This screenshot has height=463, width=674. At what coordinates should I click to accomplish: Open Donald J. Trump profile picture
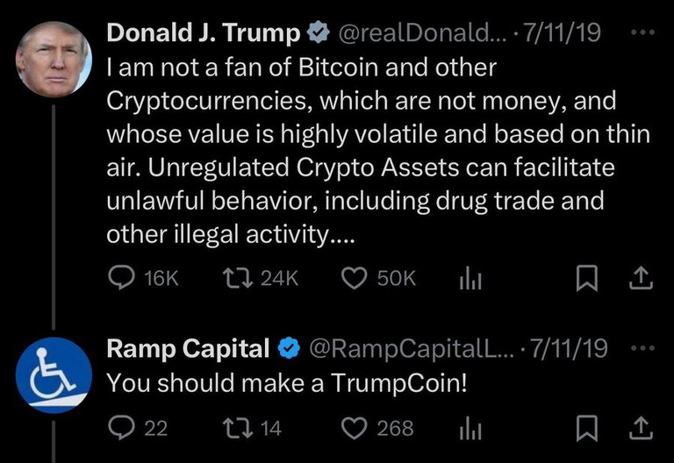54,59
